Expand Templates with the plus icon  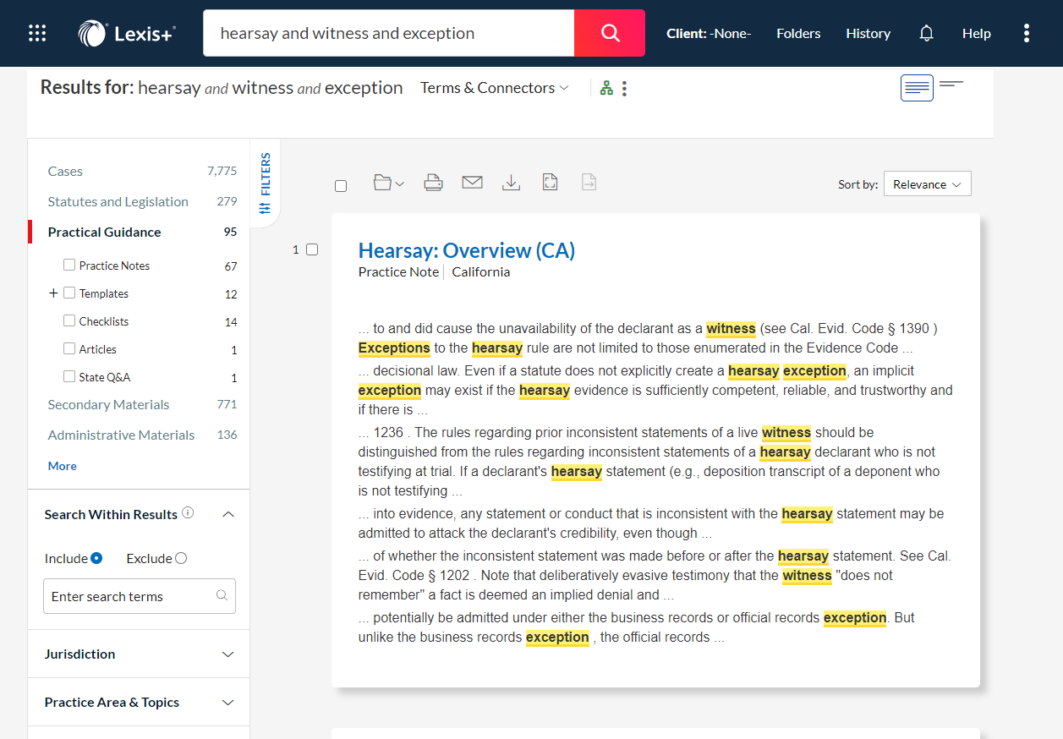coord(53,293)
